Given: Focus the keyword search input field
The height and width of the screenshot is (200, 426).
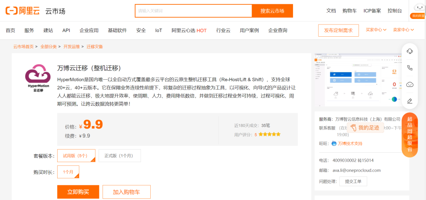Looking at the screenshot, I should (x=194, y=11).
